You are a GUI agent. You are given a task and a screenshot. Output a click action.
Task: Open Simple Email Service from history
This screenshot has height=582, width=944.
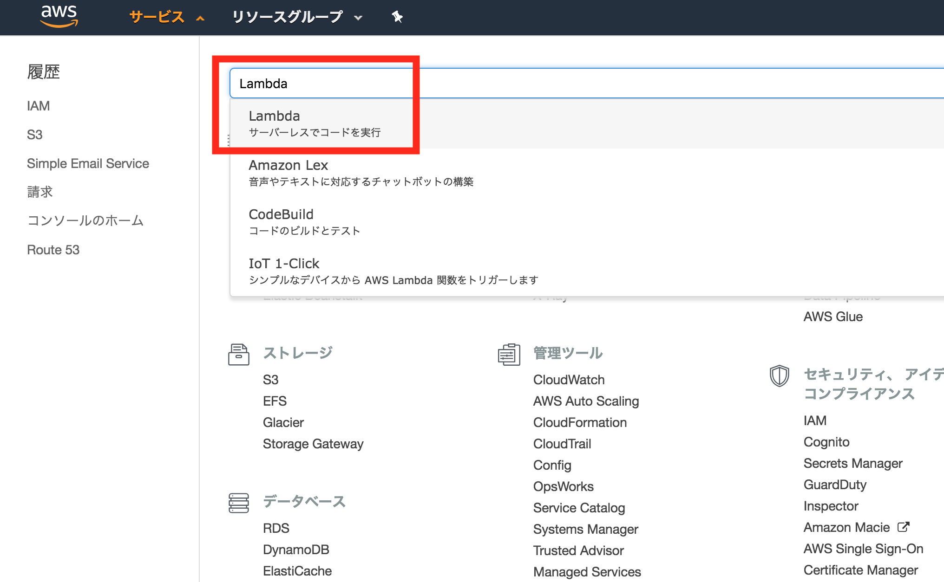88,163
